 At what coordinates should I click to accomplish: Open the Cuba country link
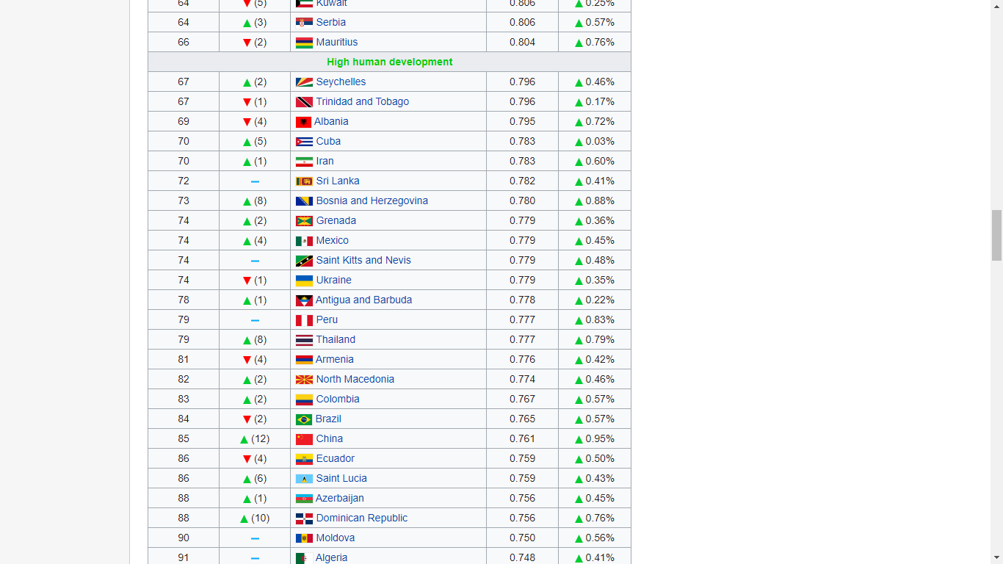coord(328,142)
